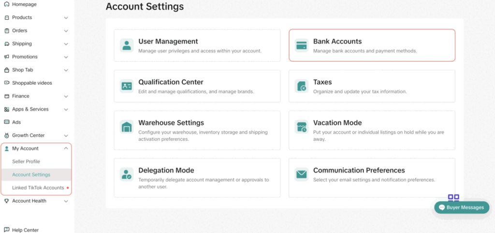
Task: Open the Buyer Messages chat button
Action: [462, 207]
